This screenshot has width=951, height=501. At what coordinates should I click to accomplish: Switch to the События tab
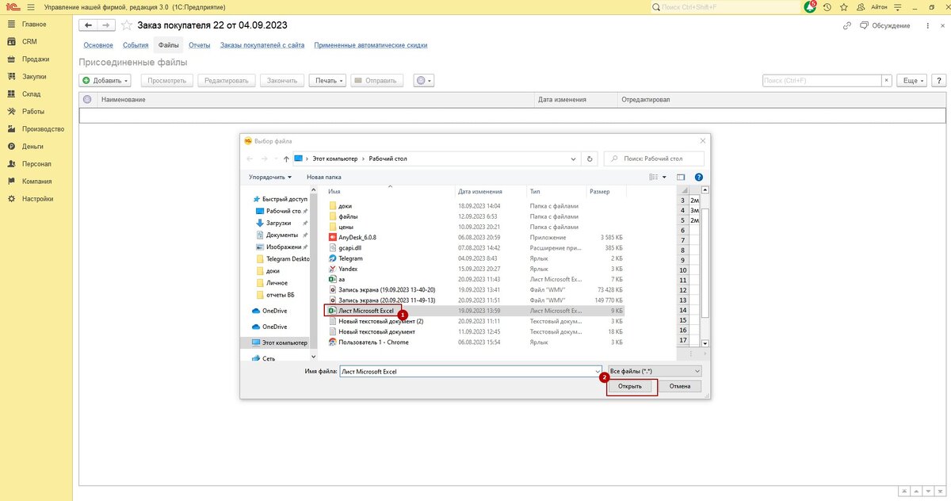pyautogui.click(x=136, y=45)
